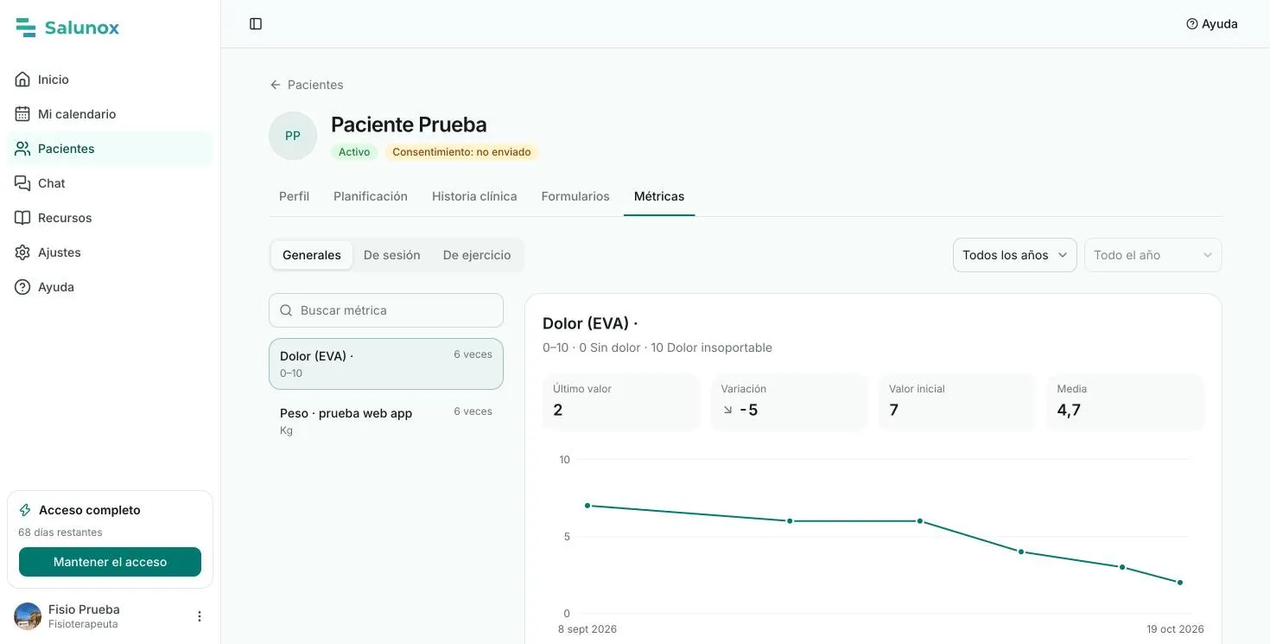The height and width of the screenshot is (644, 1270).
Task: Open the Planificación tab
Action: (x=371, y=196)
